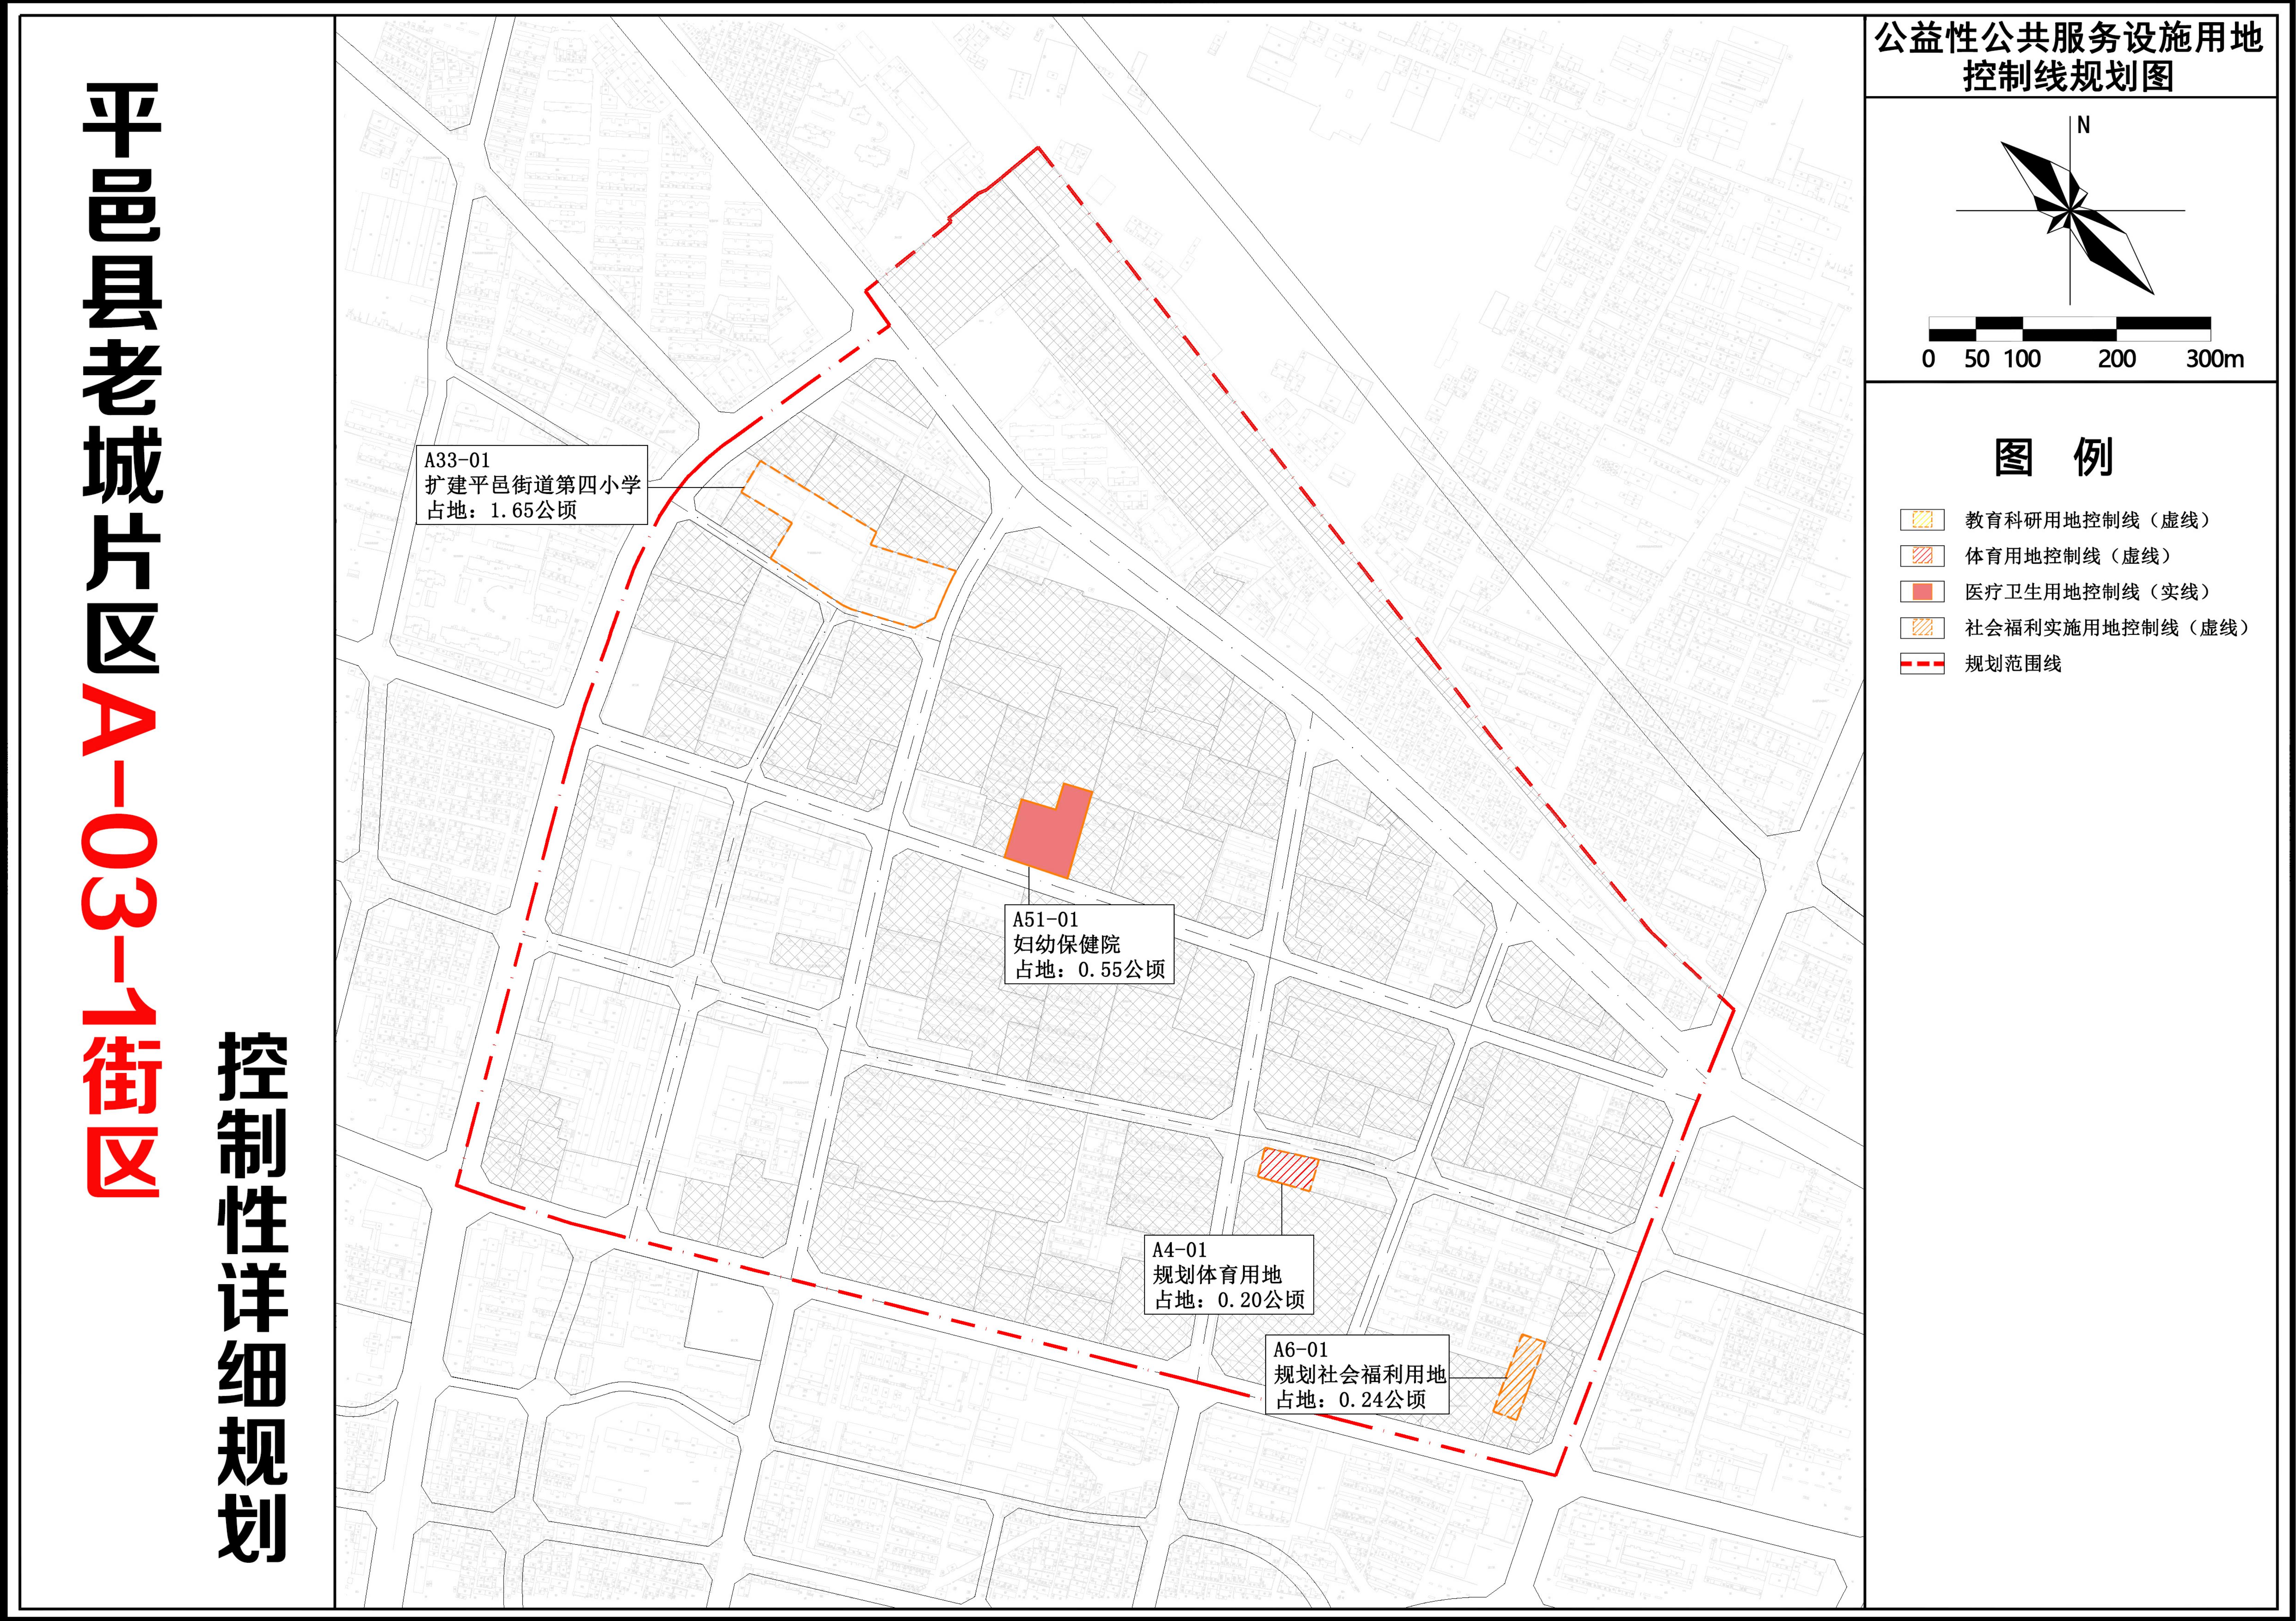Image resolution: width=2296 pixels, height=1621 pixels.
Task: Click the sports land legend swatch
Action: [x=1922, y=556]
